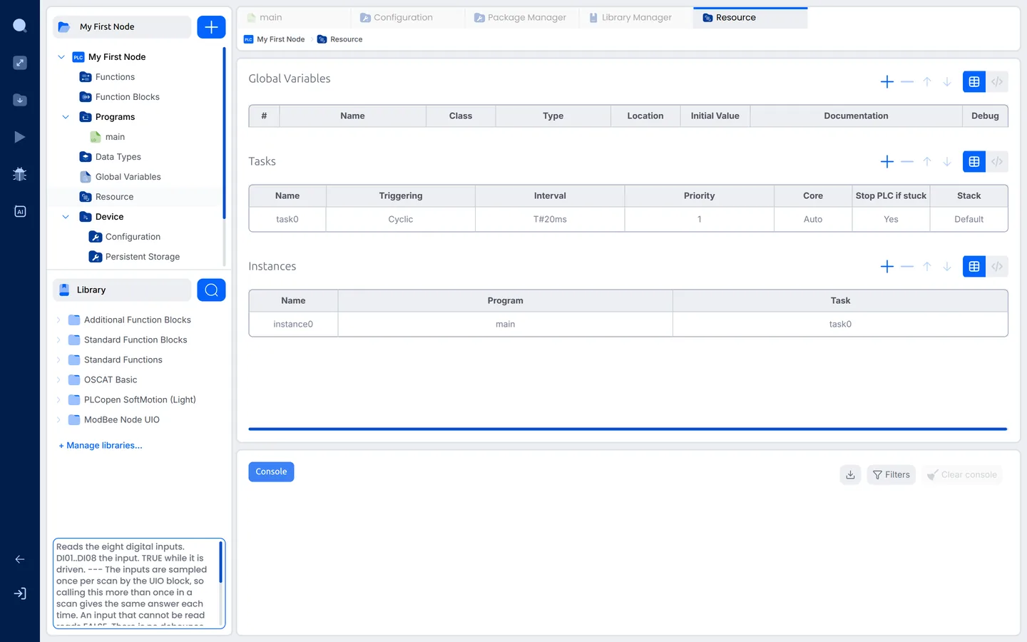
Task: Collapse the Programs tree node
Action: 66,117
